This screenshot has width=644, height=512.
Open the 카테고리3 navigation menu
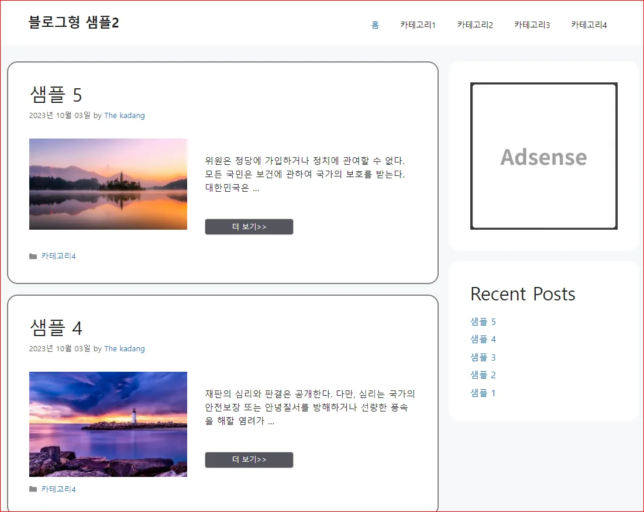click(531, 25)
